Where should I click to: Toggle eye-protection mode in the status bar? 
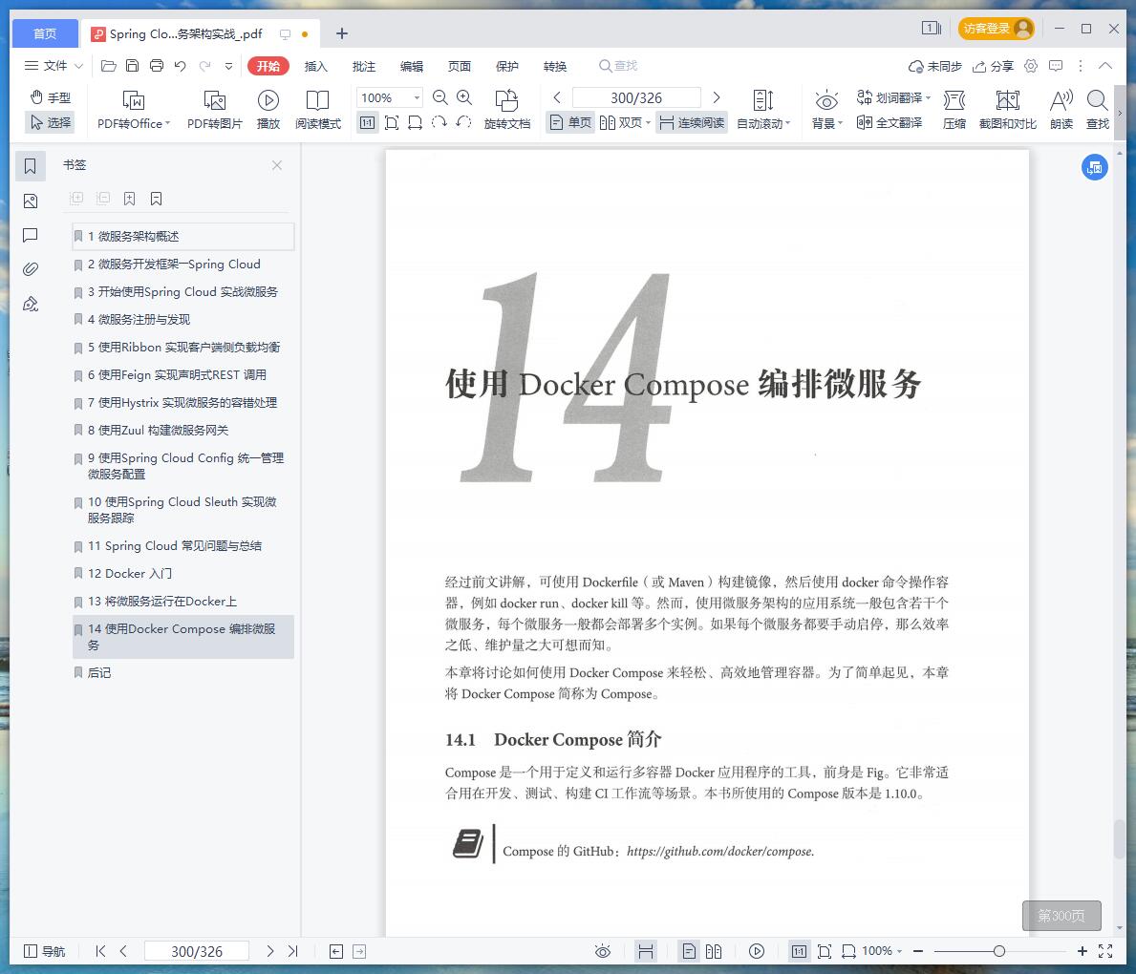click(x=603, y=951)
